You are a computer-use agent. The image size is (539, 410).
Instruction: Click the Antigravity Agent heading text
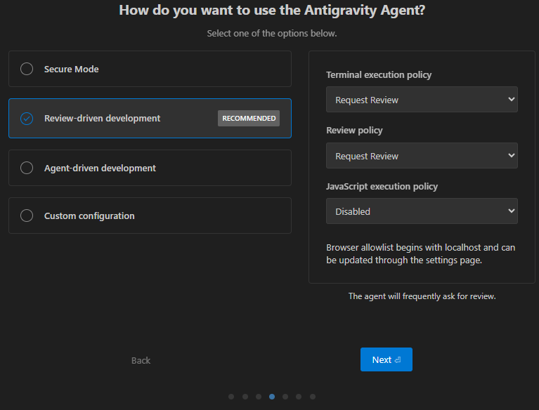(272, 10)
